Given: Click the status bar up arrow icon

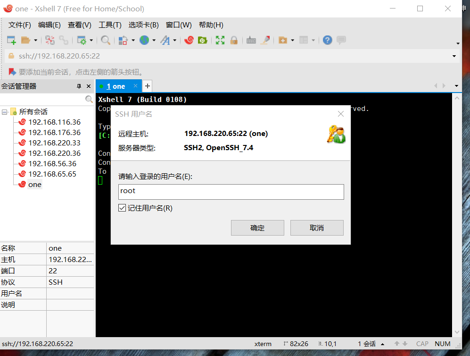Looking at the screenshot, I should click(396, 344).
